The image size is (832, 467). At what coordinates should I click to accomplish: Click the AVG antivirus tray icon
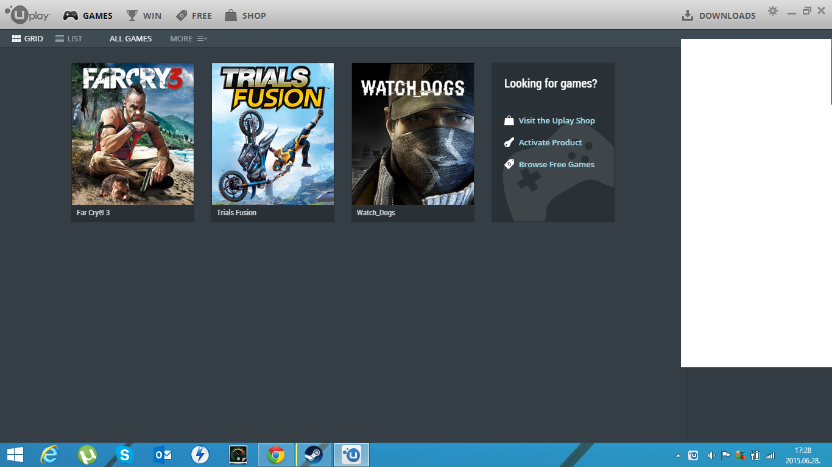point(741,455)
